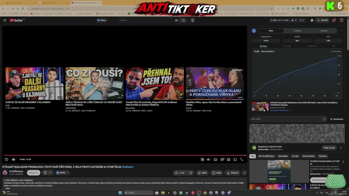Open player settings gear
The height and width of the screenshot is (196, 349).
coord(222,160)
